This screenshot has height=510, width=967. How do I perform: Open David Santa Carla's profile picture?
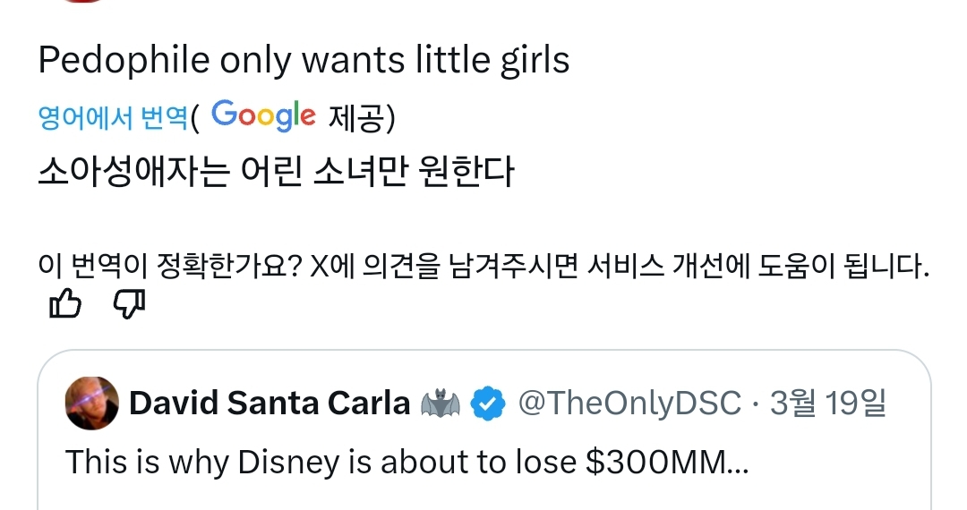coord(92,404)
